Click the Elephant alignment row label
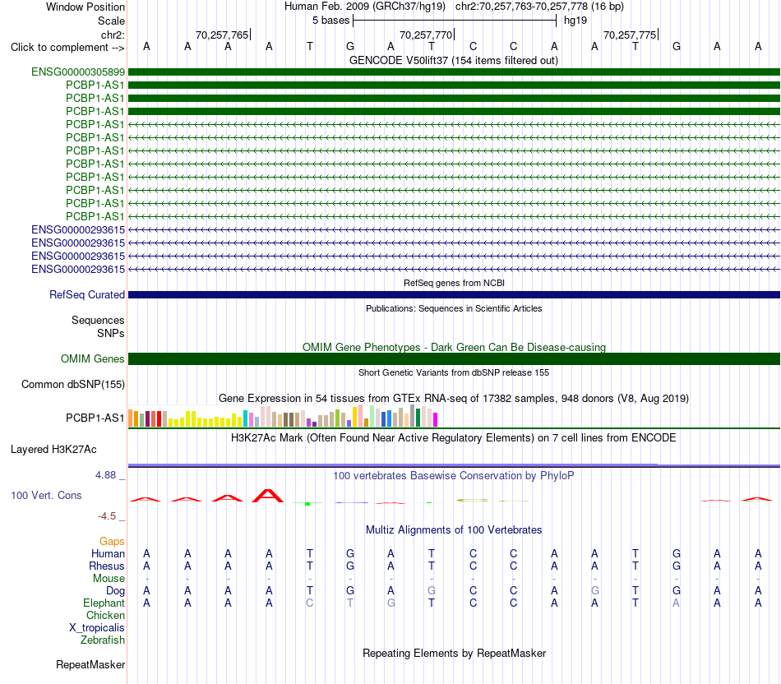Image resolution: width=781 pixels, height=684 pixels. (x=104, y=603)
